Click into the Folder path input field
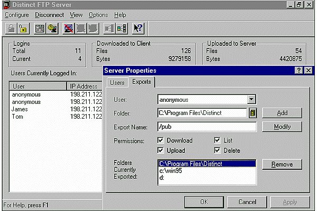 tap(202, 113)
